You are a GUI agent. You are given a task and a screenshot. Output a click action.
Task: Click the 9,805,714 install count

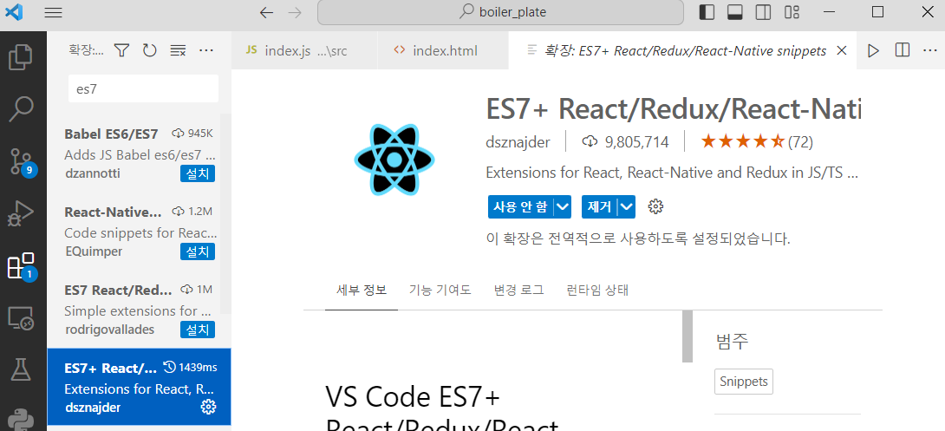(626, 142)
